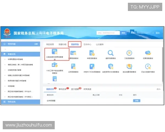Open 缴款信息查询 magnifier icon

click(111, 53)
